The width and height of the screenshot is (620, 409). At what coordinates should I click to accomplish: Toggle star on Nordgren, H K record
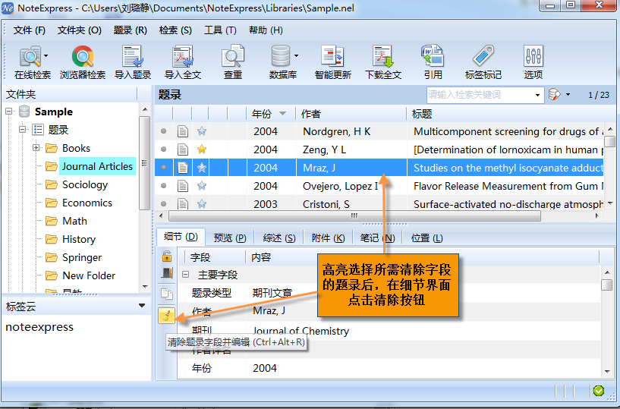(x=202, y=131)
